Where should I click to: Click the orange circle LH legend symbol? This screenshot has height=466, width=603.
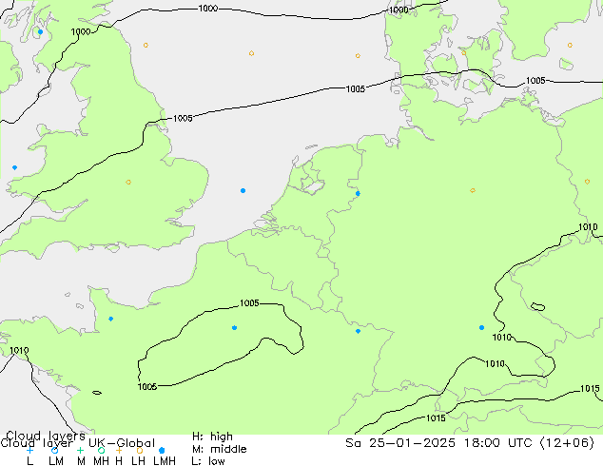140,450
